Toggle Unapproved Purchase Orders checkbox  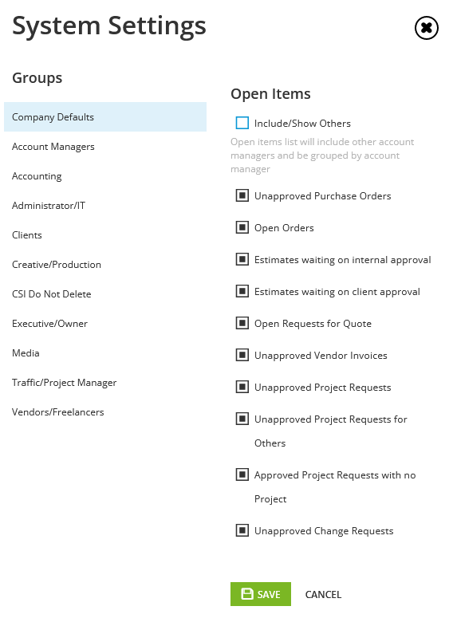click(242, 195)
